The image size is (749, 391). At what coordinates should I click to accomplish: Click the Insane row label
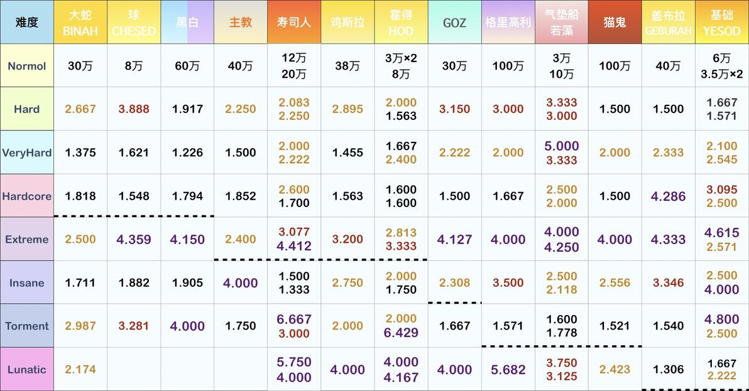[27, 283]
